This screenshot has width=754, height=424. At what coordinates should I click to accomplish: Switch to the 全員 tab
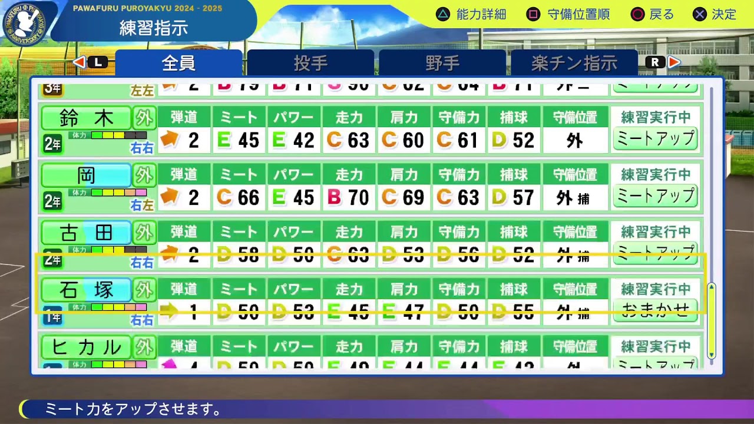tap(178, 62)
